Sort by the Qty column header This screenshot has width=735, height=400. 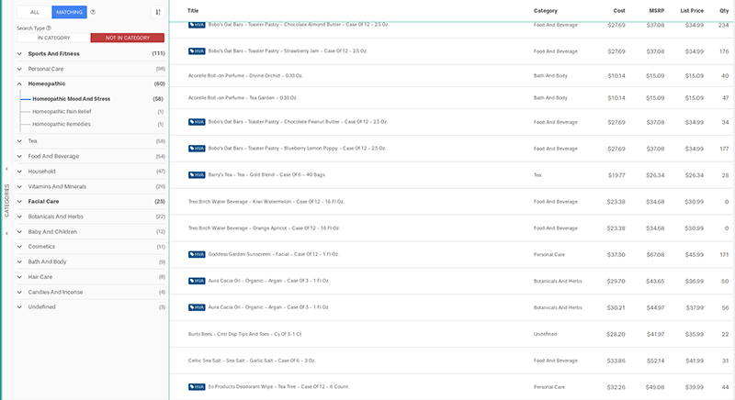(724, 10)
